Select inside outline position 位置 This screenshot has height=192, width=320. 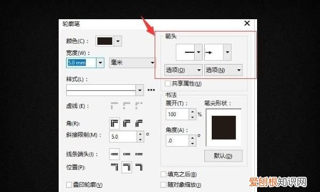(x=139, y=167)
